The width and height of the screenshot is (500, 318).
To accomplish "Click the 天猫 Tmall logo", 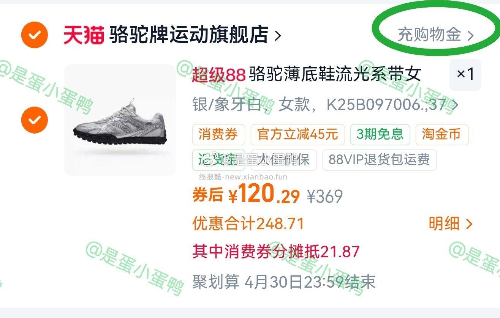I will click(84, 35).
